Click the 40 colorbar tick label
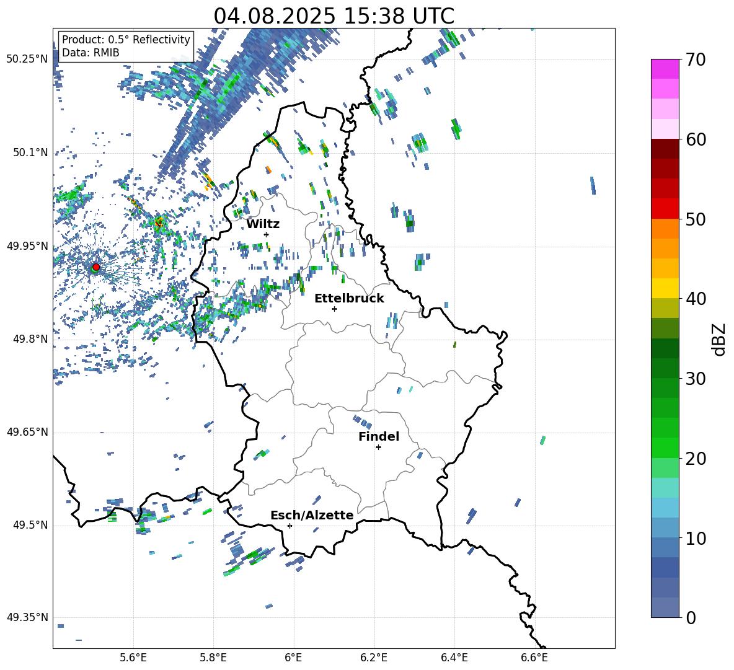 pyautogui.click(x=696, y=299)
